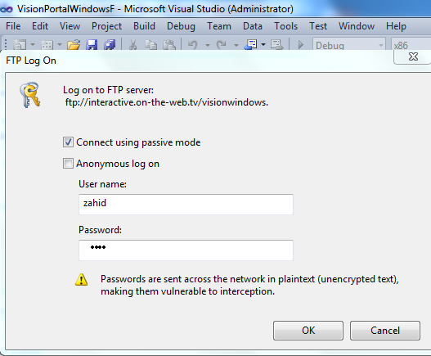The image size is (431, 356).
Task: Click the Paste clipboard icon
Action: point(169,44)
